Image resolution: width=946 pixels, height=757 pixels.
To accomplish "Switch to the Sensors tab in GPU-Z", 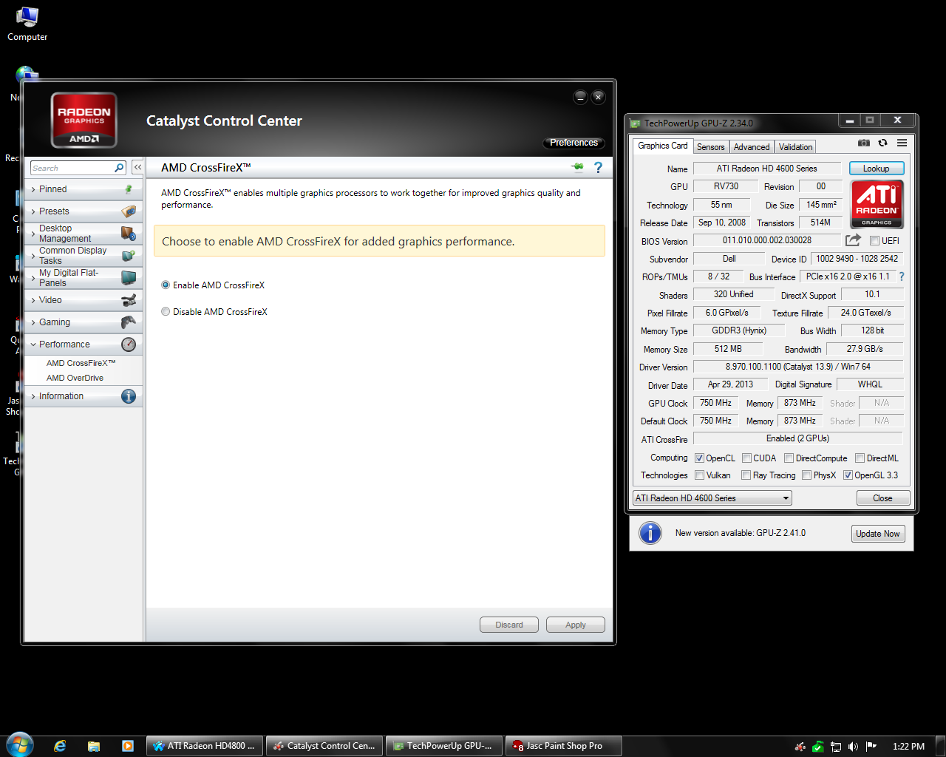I will click(711, 147).
